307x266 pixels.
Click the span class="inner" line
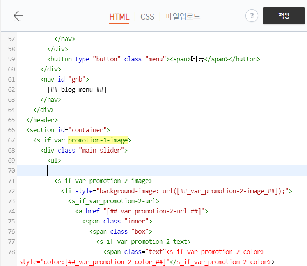coord(117,222)
